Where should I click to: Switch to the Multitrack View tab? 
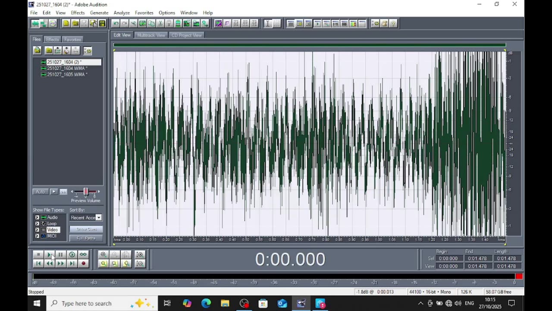[151, 35]
